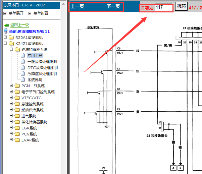Viewport: 202px width, 174px height.
Task: Expand the 进气系统 node
Action: 11,116
